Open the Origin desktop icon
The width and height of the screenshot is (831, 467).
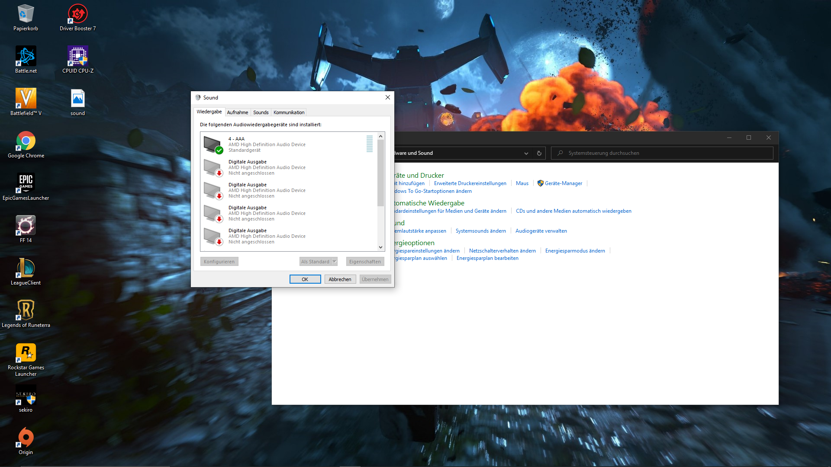coord(26,438)
